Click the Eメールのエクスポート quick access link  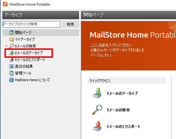124,126
